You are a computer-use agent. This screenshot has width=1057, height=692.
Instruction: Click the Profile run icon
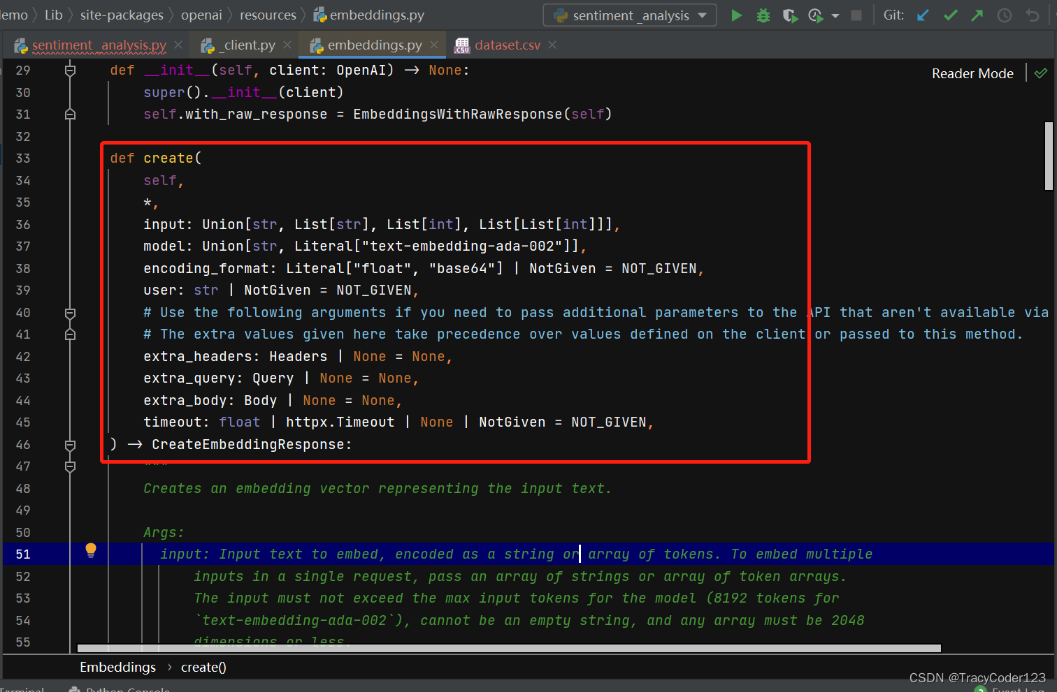coord(816,15)
